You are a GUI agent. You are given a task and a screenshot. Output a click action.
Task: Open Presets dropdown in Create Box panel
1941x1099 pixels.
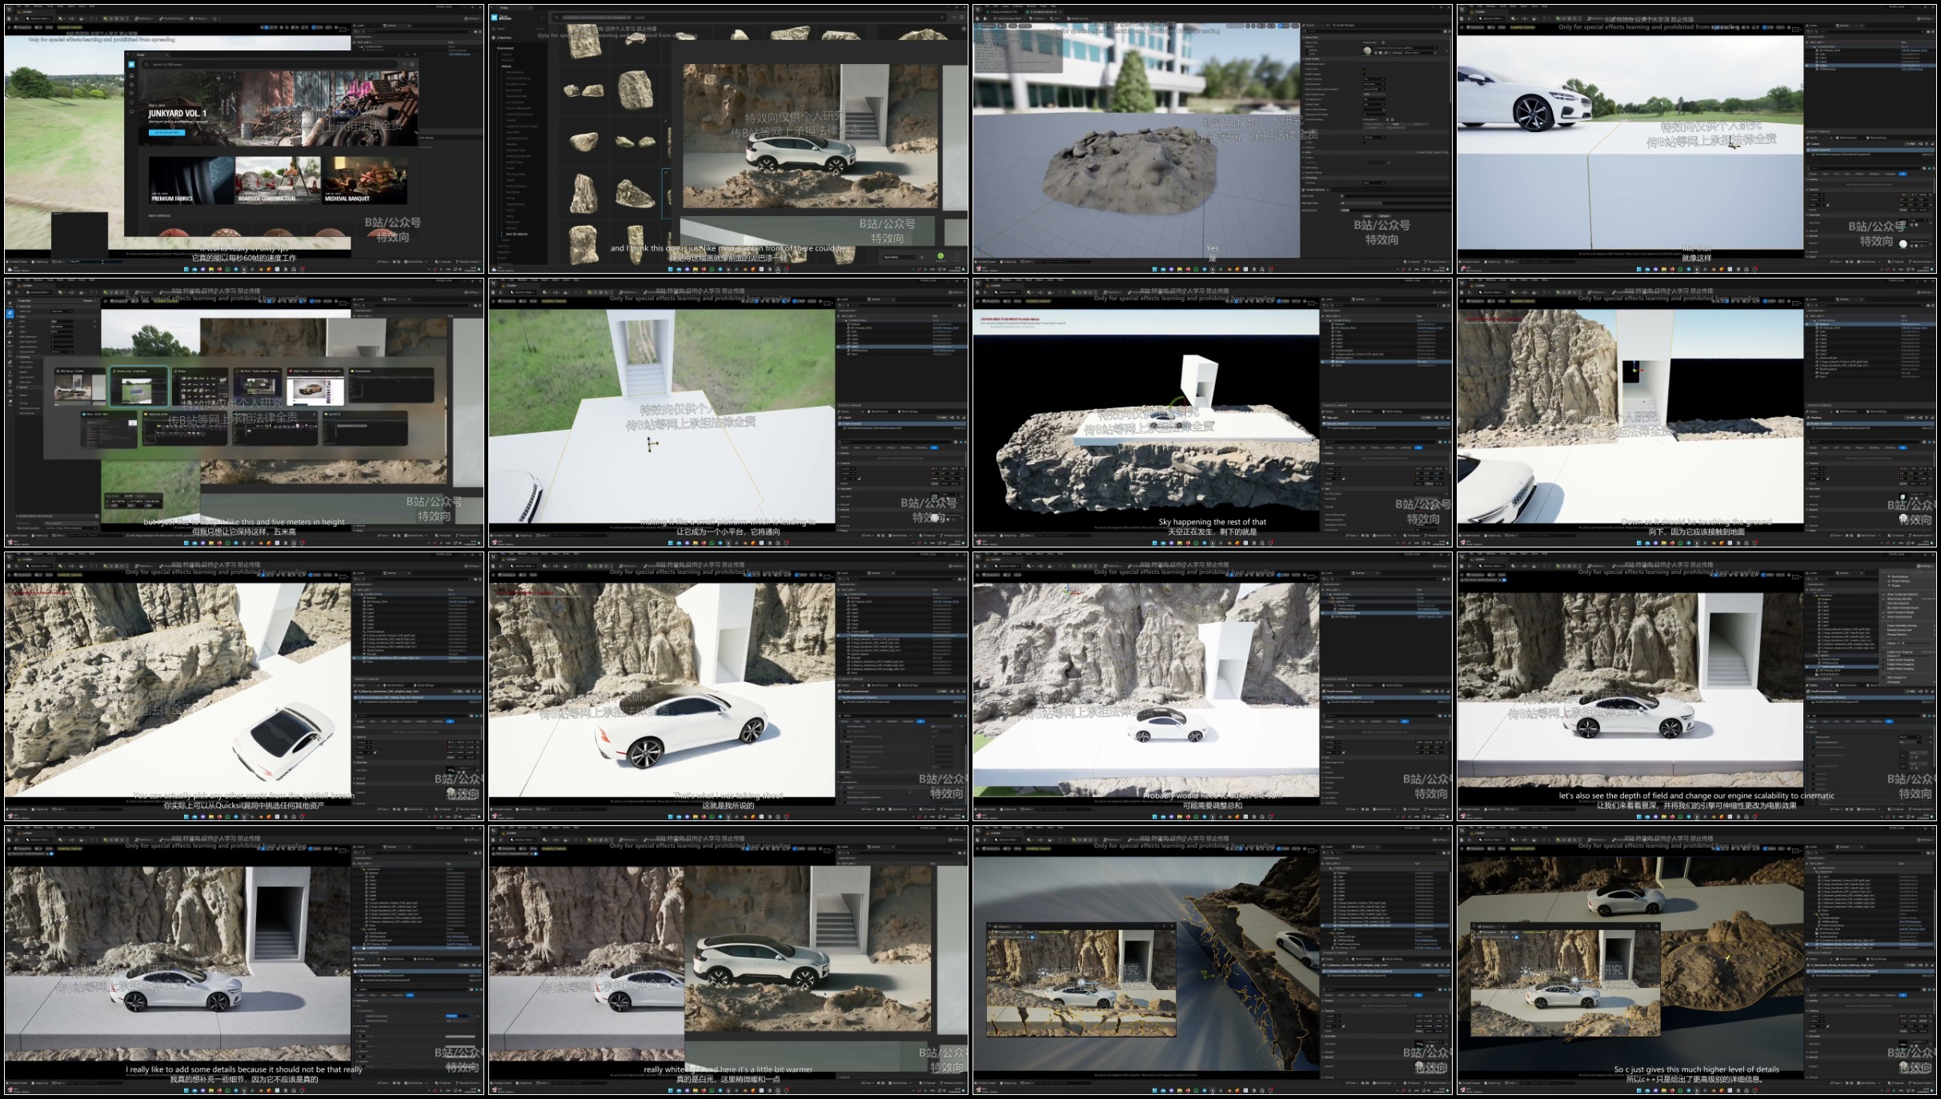pyautogui.click(x=89, y=301)
